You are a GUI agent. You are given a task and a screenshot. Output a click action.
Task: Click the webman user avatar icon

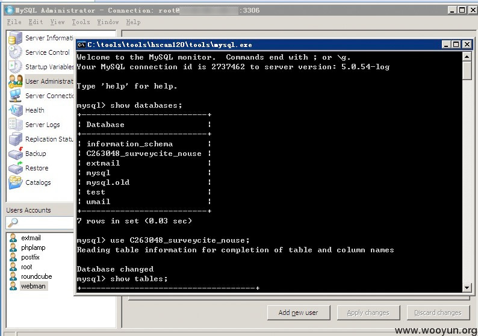pos(13,286)
